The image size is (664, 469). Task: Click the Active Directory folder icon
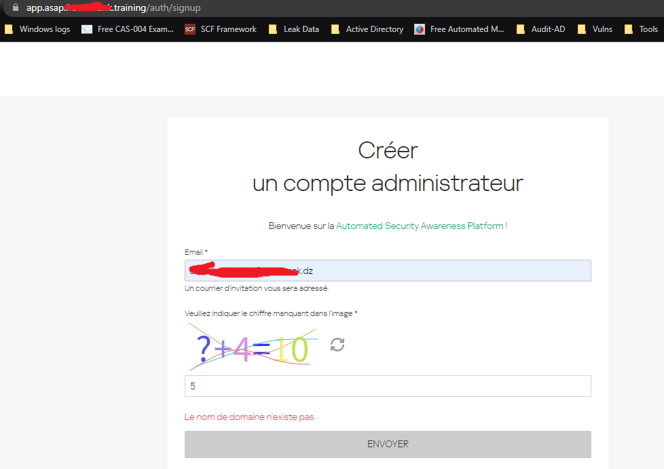tap(335, 29)
